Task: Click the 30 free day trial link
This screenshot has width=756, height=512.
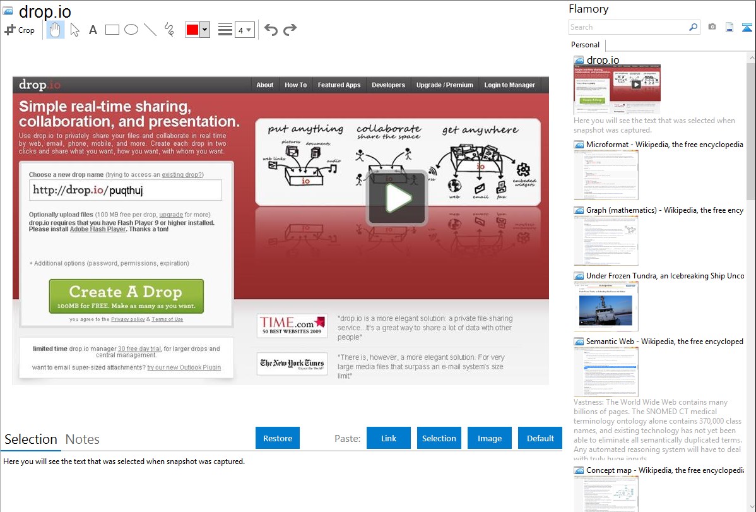Action: point(139,348)
